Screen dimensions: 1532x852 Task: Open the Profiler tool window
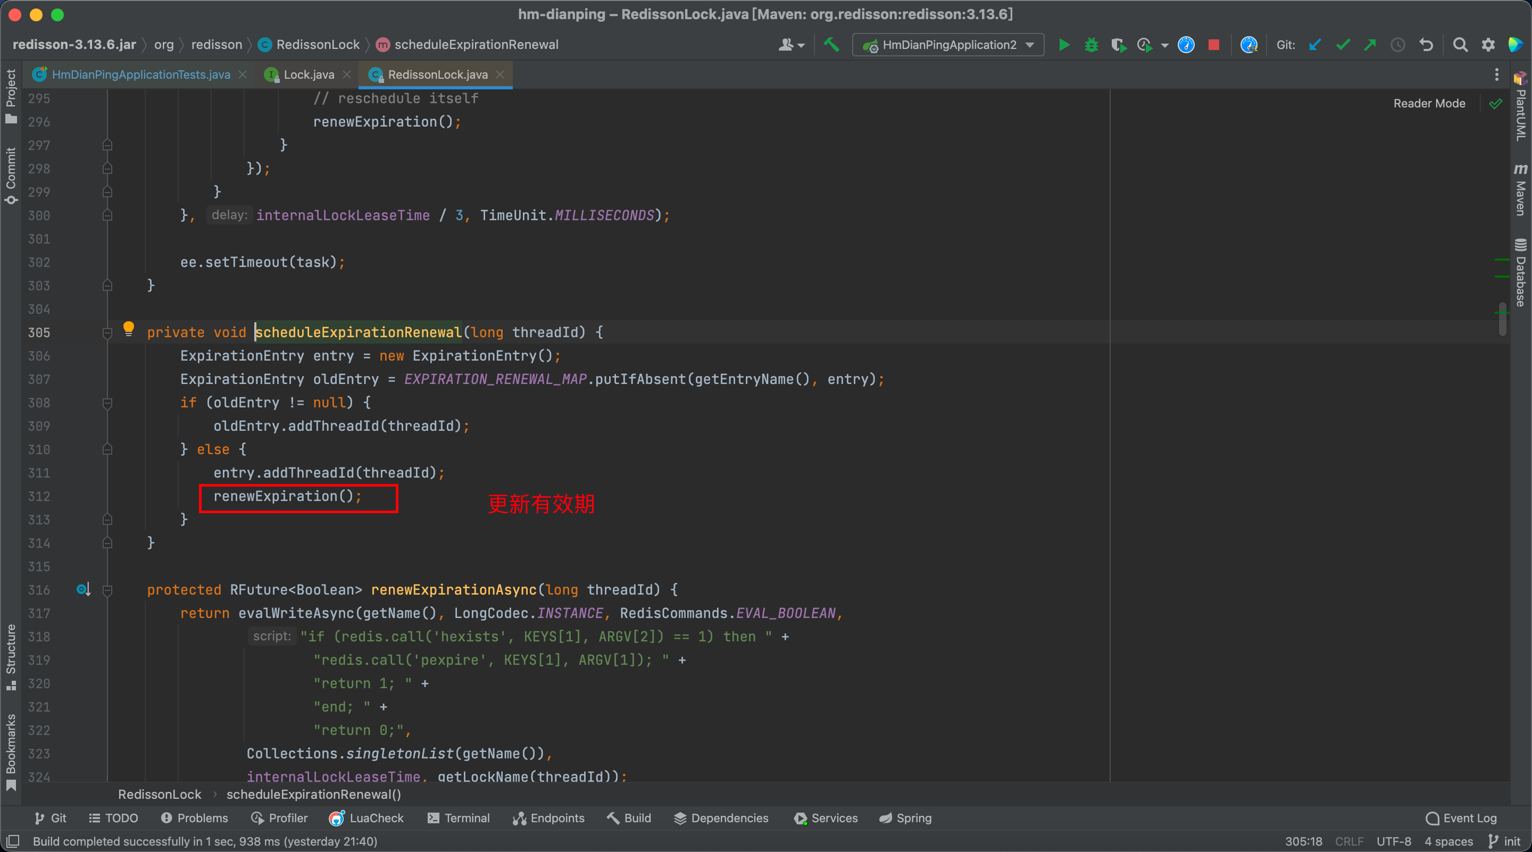pyautogui.click(x=279, y=818)
